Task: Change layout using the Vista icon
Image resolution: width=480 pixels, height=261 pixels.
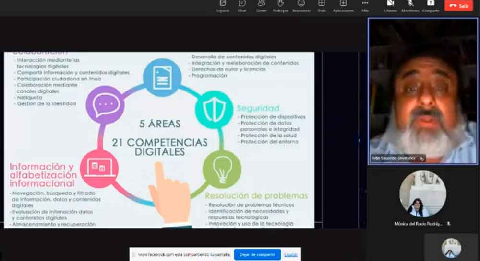Action: tap(321, 5)
